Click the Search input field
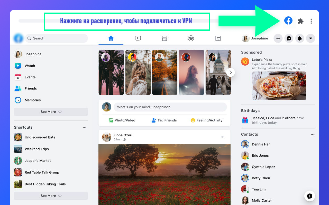Viewport: 329px width, 205px height. [x=56, y=38]
